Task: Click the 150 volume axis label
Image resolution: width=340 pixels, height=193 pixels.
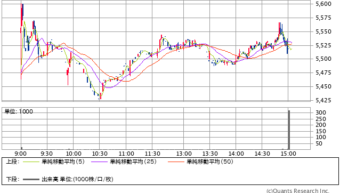Action: point(321,131)
